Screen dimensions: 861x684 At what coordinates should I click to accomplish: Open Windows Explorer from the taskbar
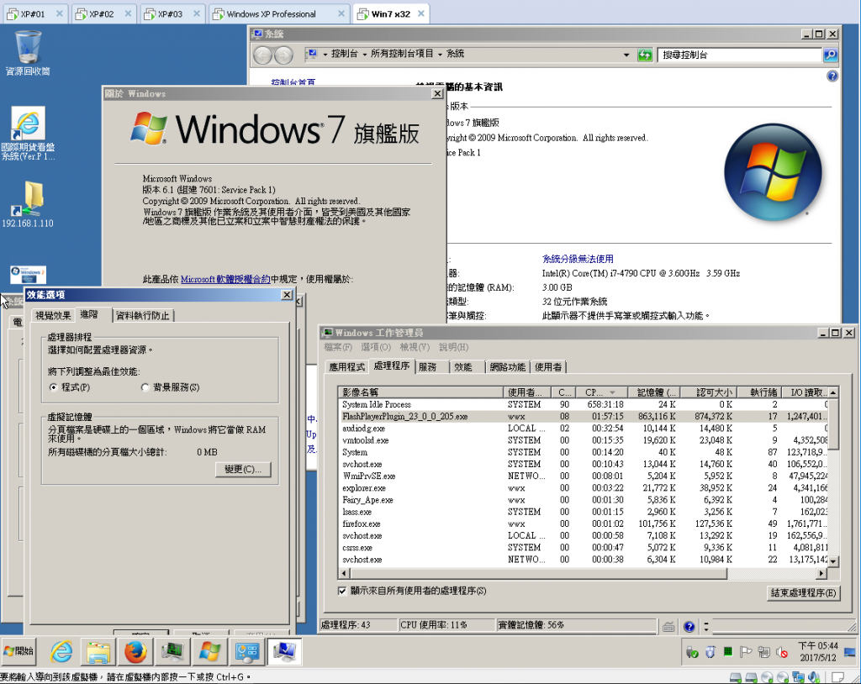click(98, 651)
